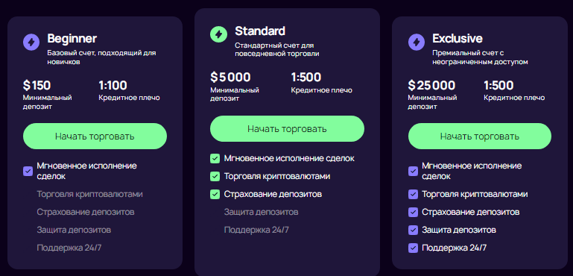The image size is (573, 276).
Task: Toggle Exclusive 24/7 support checkbox
Action: click(413, 248)
